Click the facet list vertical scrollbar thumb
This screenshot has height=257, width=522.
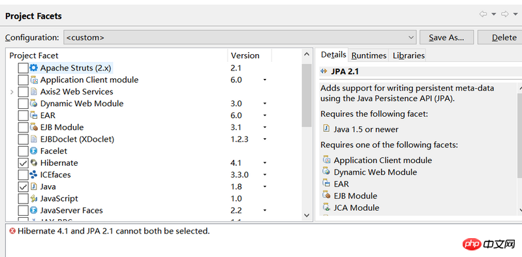pos(306,95)
